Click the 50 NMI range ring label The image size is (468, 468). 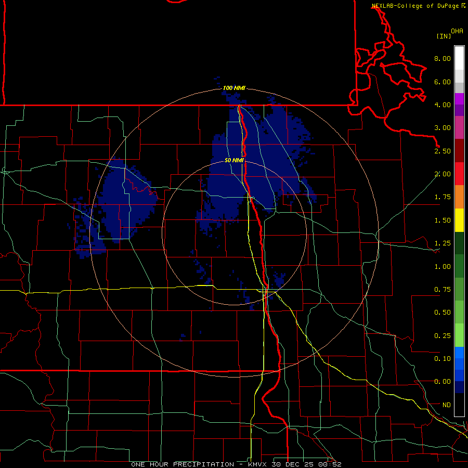234,161
